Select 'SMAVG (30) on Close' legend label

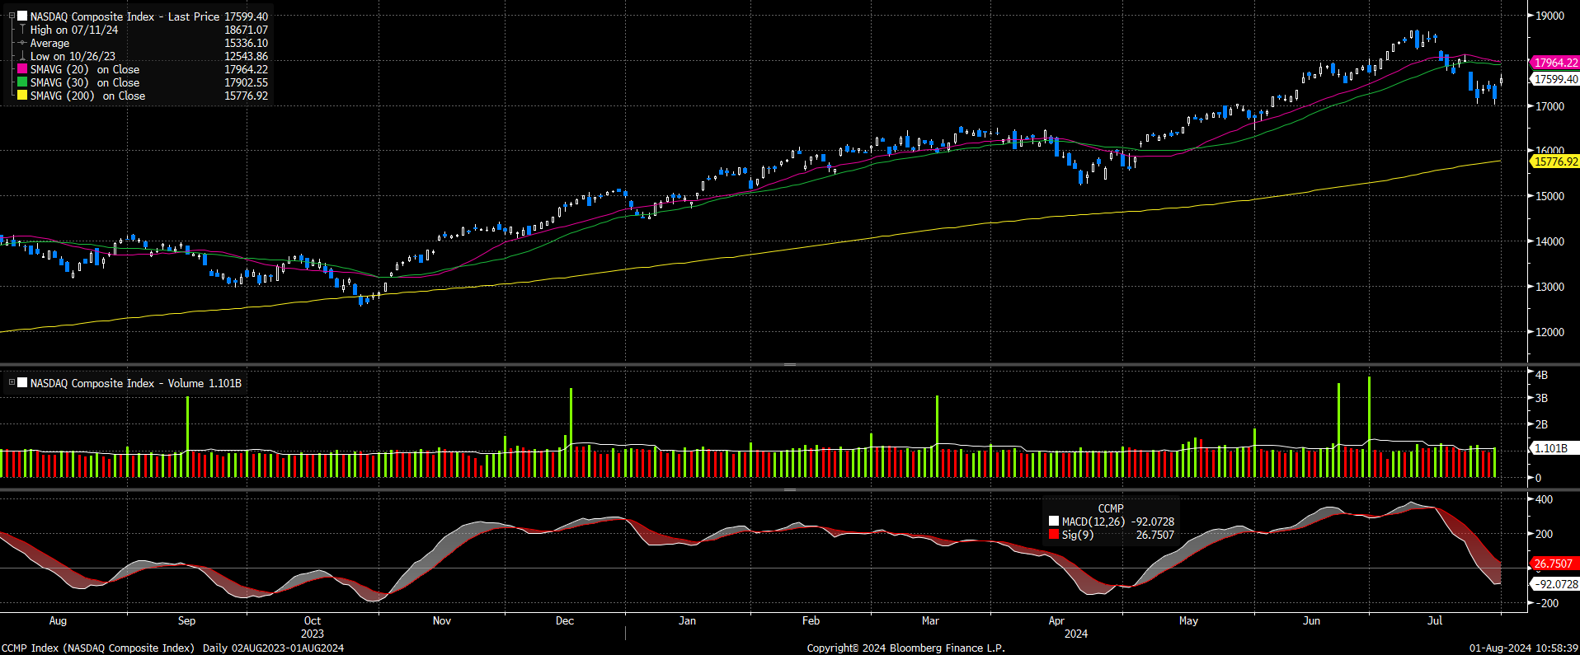(85, 82)
